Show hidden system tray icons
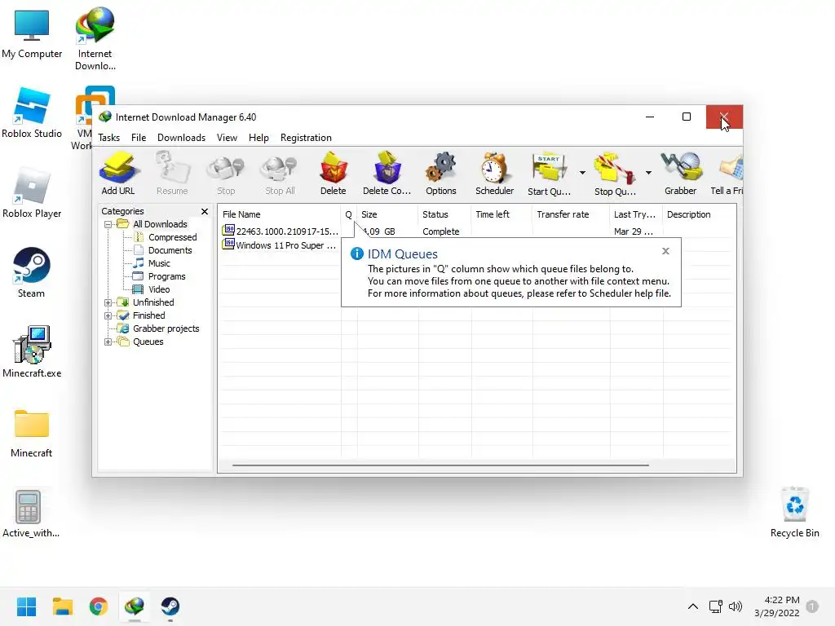 click(x=693, y=606)
